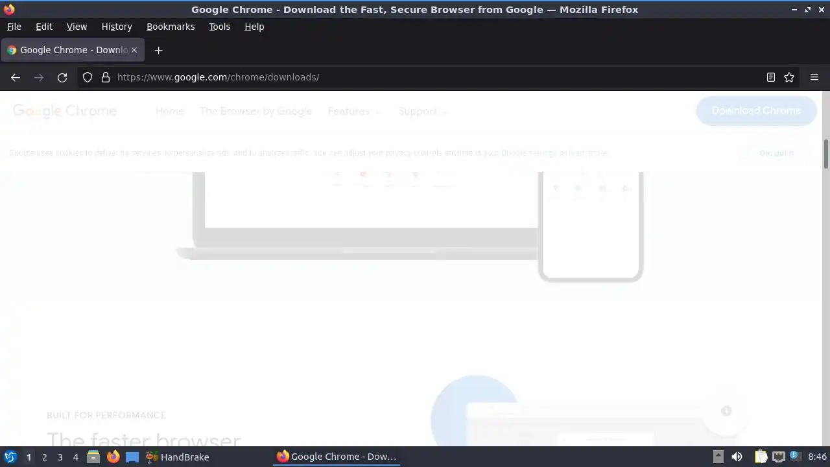
Task: Click the vertical page scrollbar thumb
Action: click(826, 153)
